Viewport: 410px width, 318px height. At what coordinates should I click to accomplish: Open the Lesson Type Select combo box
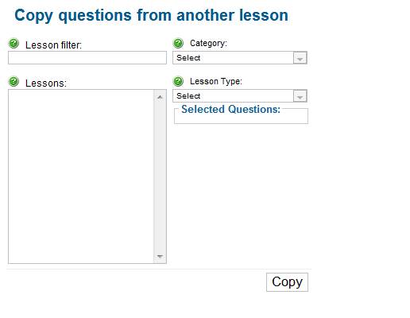(x=240, y=96)
